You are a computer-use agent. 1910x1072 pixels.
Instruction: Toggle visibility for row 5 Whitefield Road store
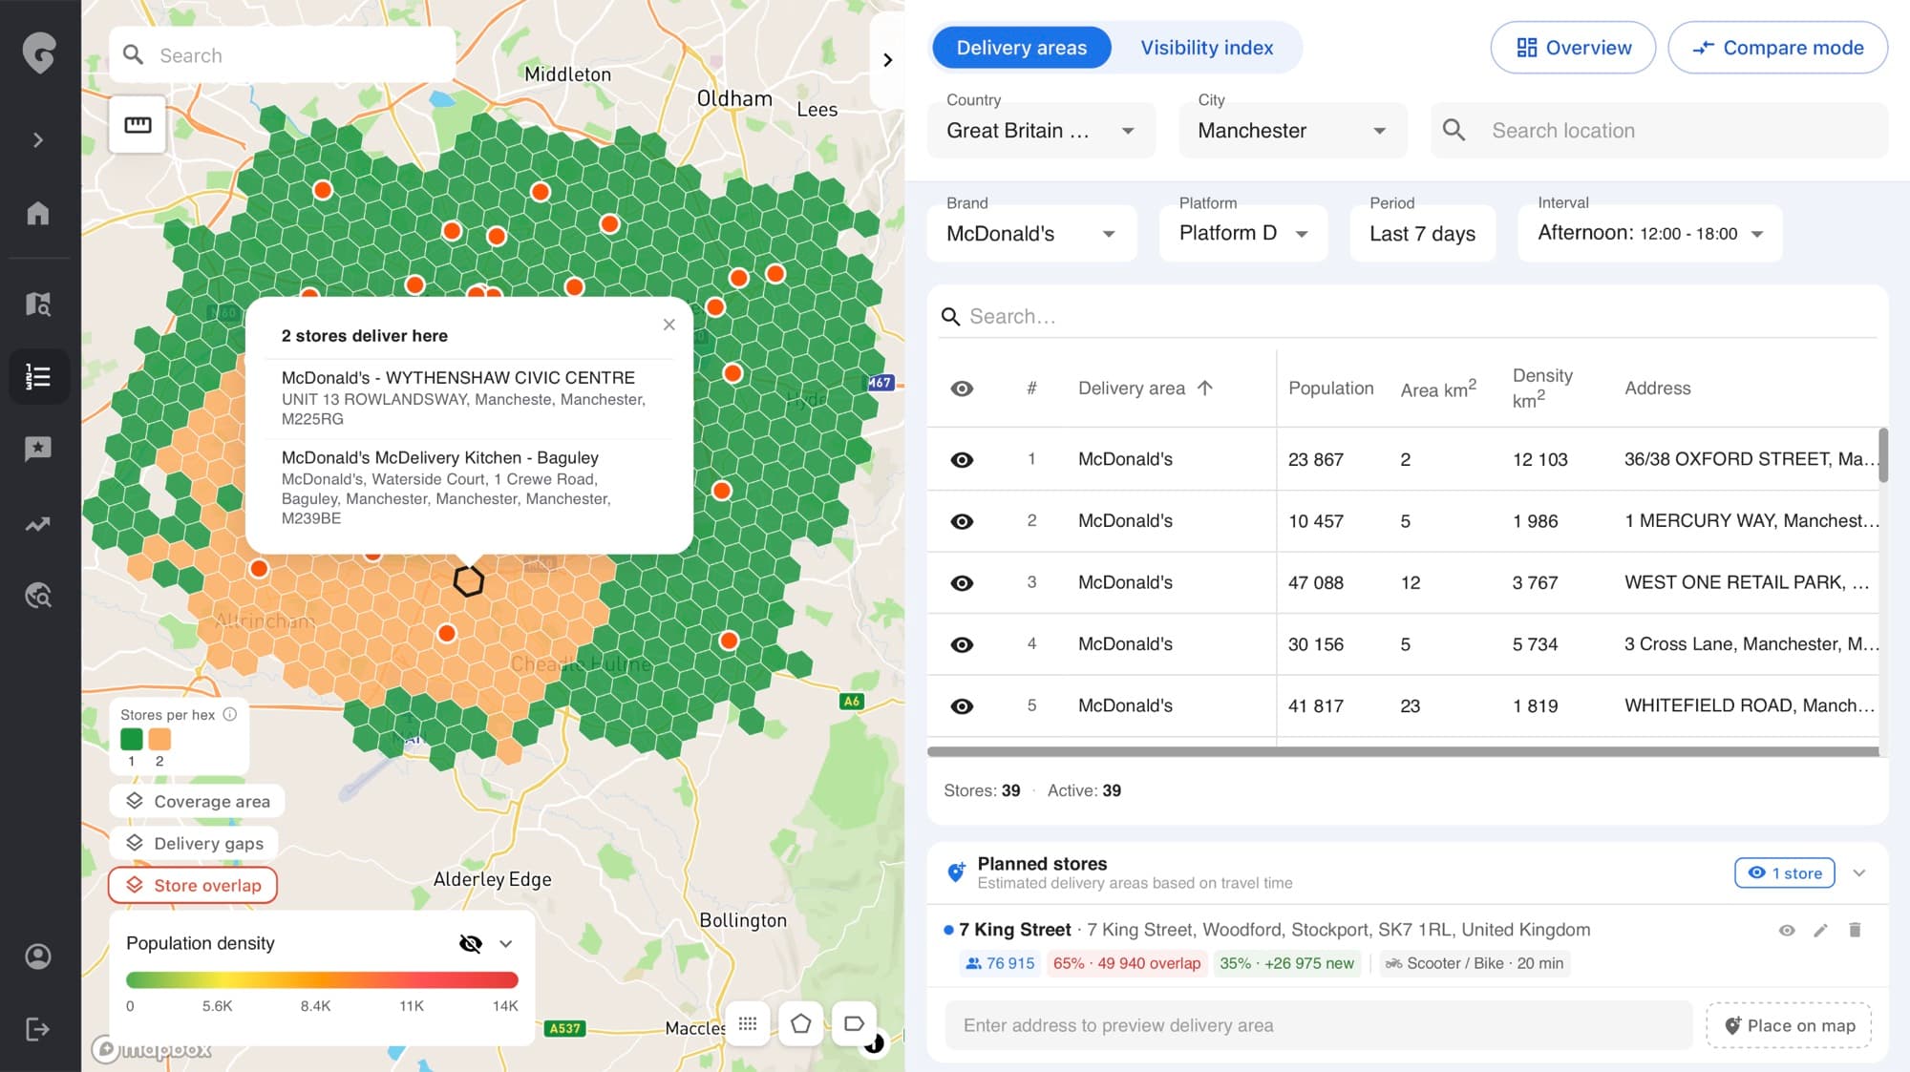(962, 705)
